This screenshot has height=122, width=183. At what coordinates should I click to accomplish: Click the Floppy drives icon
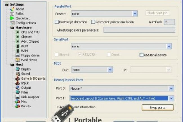click(x=18, y=56)
